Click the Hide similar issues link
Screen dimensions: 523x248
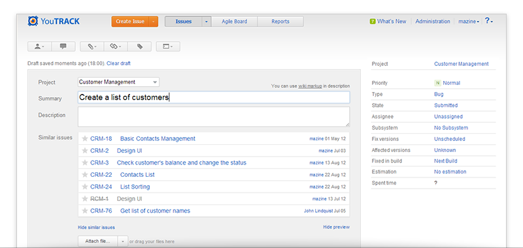pyautogui.click(x=96, y=227)
